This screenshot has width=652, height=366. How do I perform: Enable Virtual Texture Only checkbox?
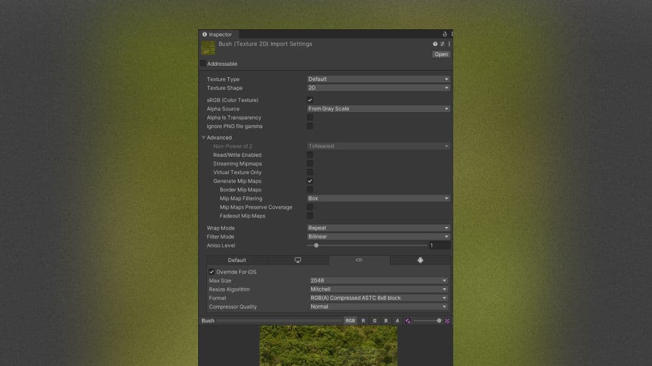coord(310,172)
